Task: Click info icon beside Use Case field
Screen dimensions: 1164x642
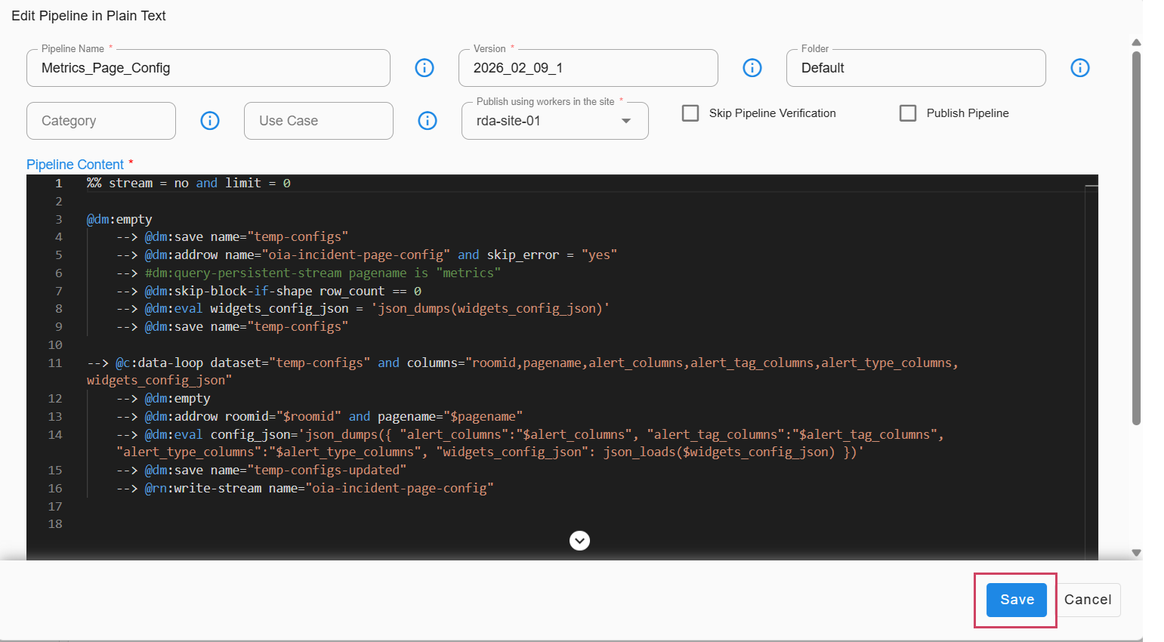Action: (x=428, y=121)
